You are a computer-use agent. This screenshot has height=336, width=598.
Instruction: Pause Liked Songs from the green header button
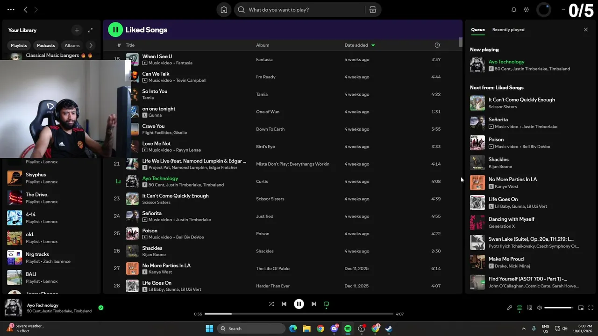[115, 29]
